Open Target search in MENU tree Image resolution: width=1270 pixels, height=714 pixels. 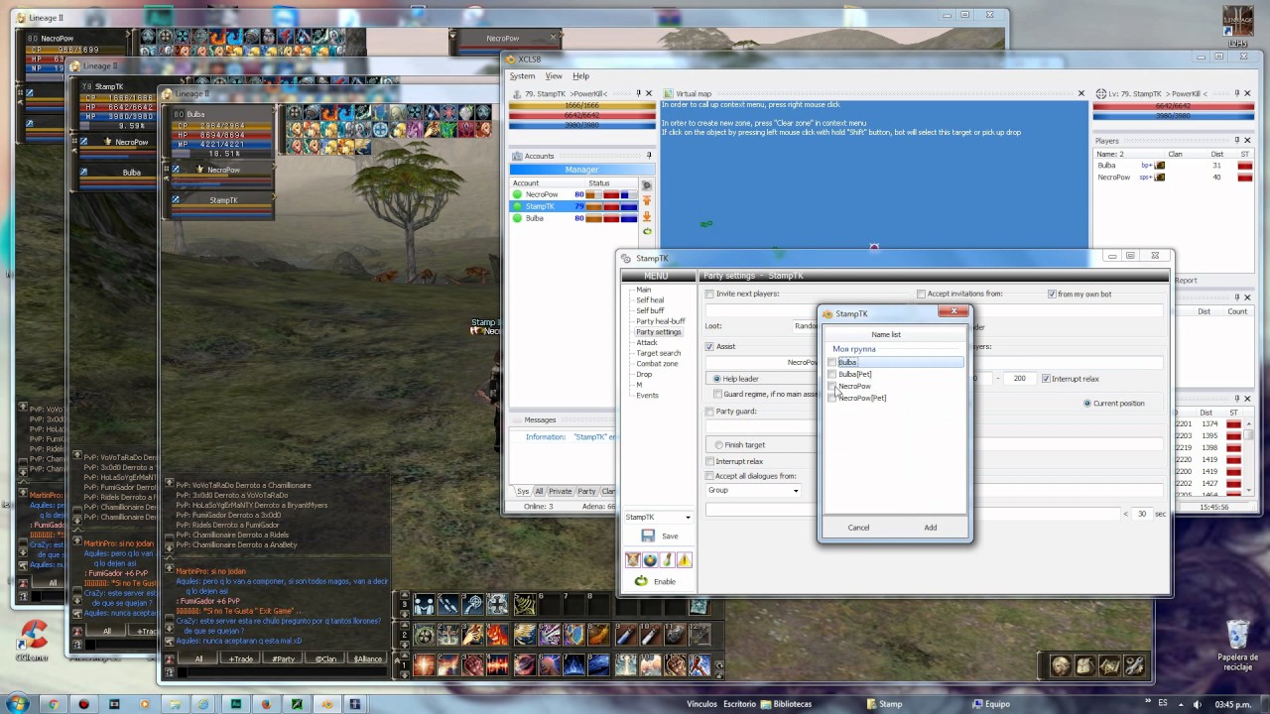coord(659,353)
